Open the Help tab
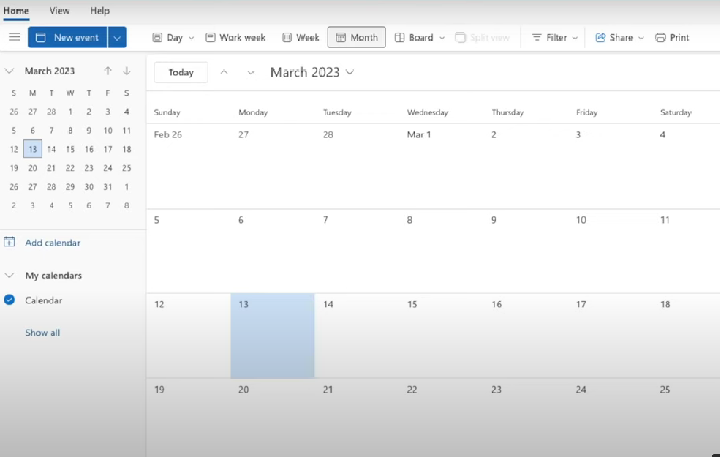This screenshot has width=720, height=457. pyautogui.click(x=100, y=11)
